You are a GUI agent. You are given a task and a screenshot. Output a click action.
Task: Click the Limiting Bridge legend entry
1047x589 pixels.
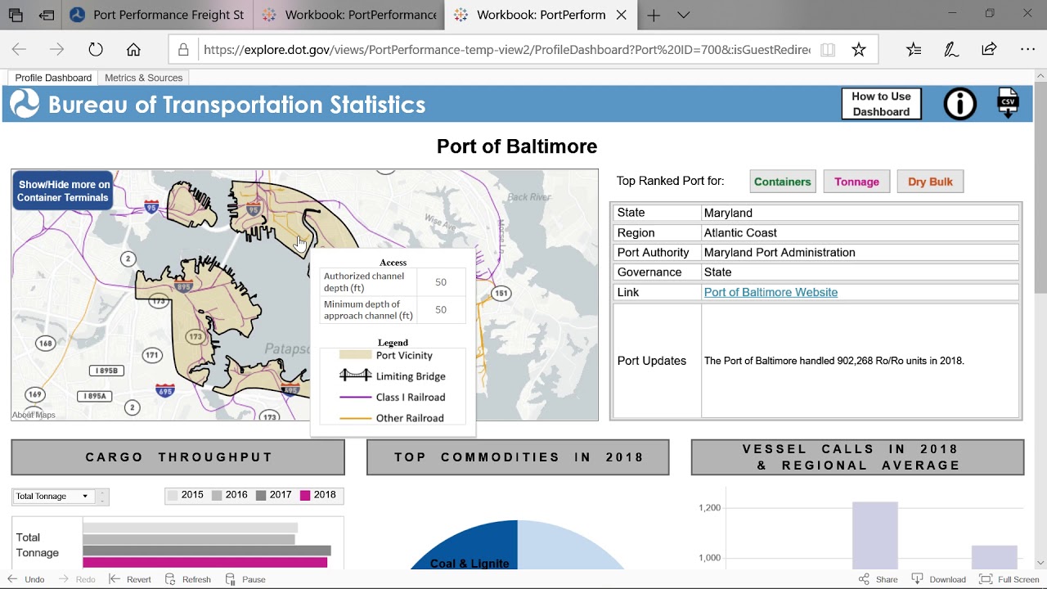(x=393, y=376)
